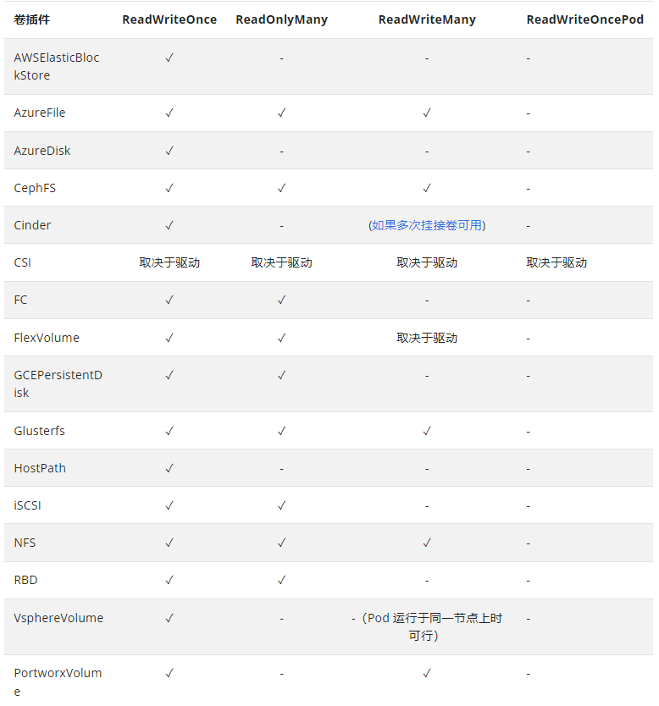Click CephFS's ReadWriteMany checkmark
Screen dimensions: 659x706
(427, 188)
